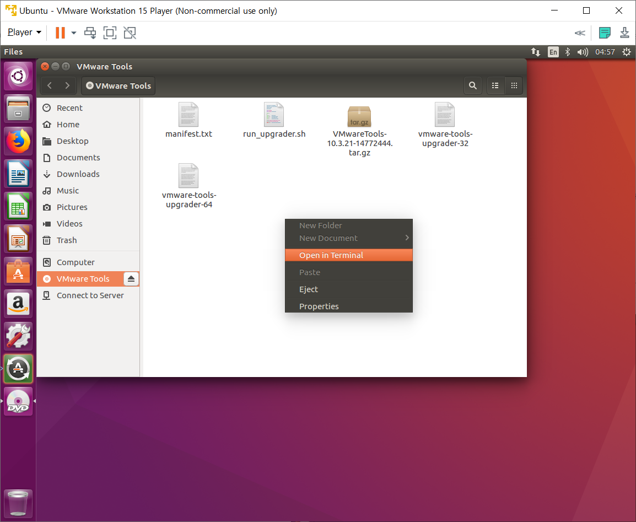The height and width of the screenshot is (522, 636).
Task: Choose New Folder in the context menu
Action: (x=349, y=225)
